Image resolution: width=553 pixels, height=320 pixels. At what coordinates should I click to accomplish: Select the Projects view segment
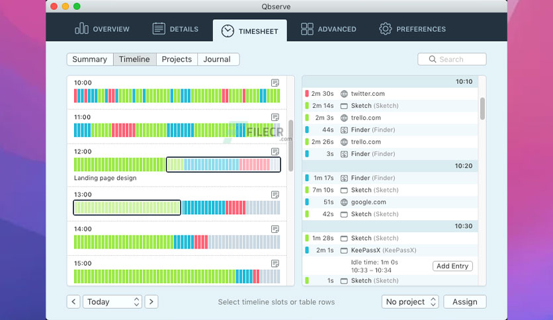(177, 60)
